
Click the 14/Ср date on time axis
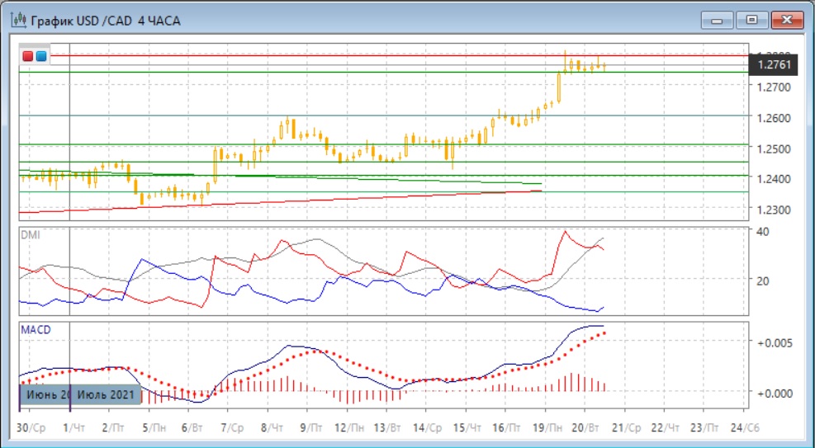(429, 427)
